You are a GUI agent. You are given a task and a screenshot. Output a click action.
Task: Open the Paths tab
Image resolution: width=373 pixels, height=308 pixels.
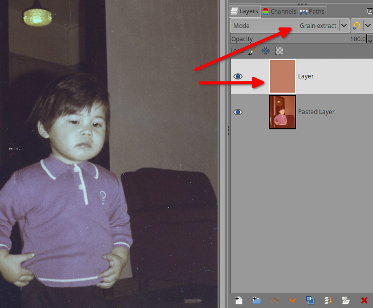pos(312,11)
